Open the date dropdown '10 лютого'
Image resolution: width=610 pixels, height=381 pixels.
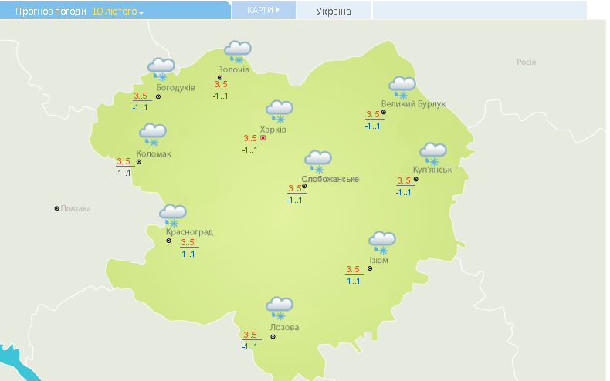coord(117,12)
